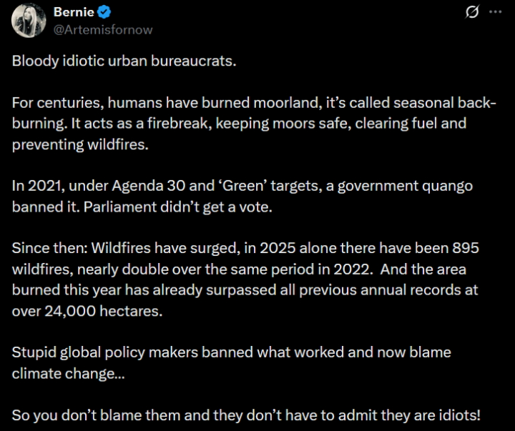Open Bernie's profile picture
The image size is (515, 431).
29,20
